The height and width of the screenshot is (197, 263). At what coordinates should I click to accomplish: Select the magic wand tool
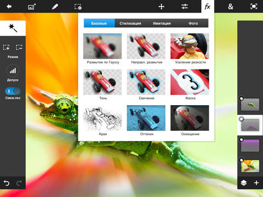tap(13, 28)
